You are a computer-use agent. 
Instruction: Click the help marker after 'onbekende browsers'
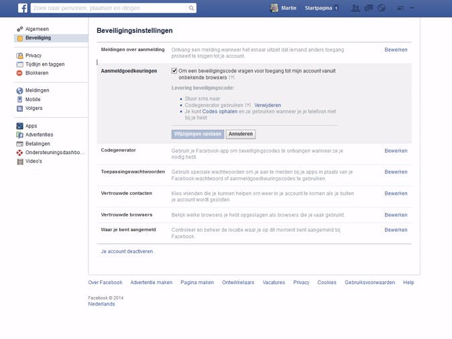coord(232,78)
